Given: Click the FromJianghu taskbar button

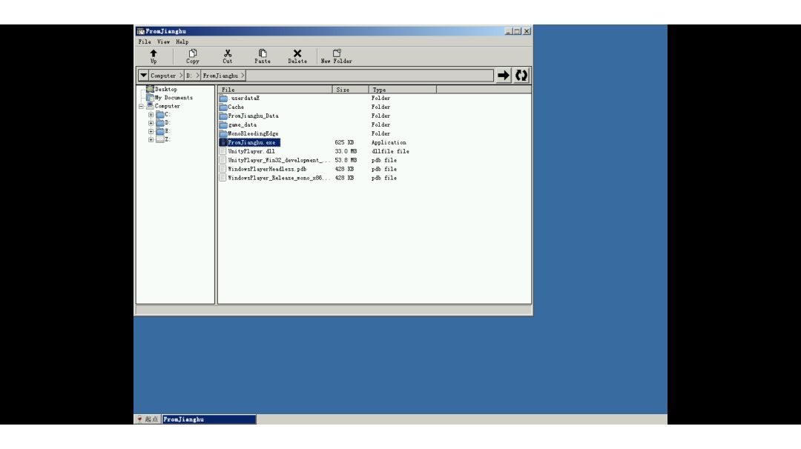Looking at the screenshot, I should (208, 419).
